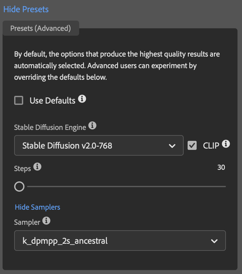Open the Stable Diffusion v2.0-768 engine dropdown
242x274 pixels.
click(99, 145)
